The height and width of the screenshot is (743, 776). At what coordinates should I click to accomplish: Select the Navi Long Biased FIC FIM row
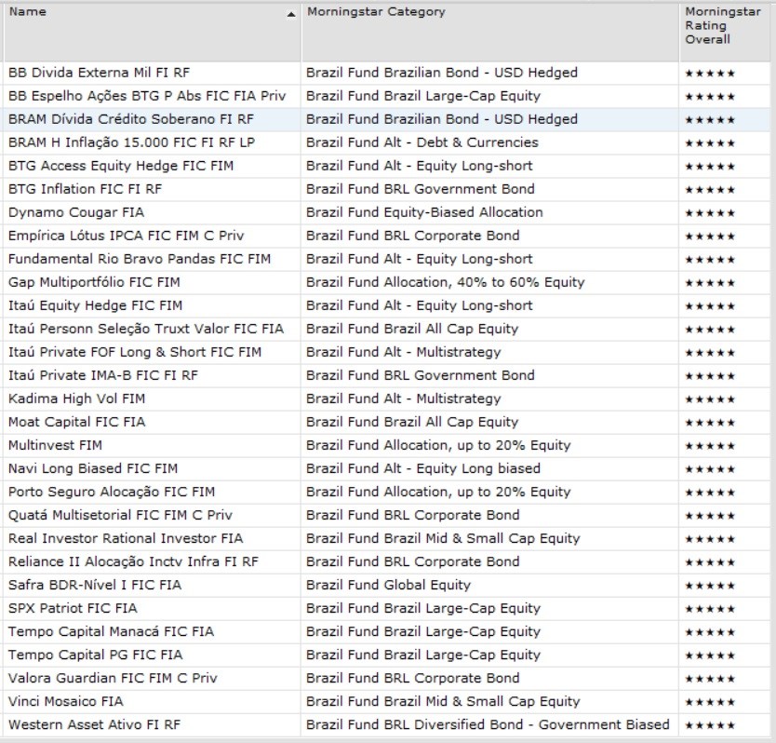pos(92,468)
